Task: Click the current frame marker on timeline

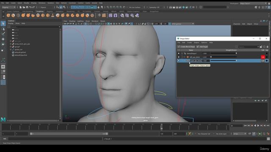Action: coord(161,127)
